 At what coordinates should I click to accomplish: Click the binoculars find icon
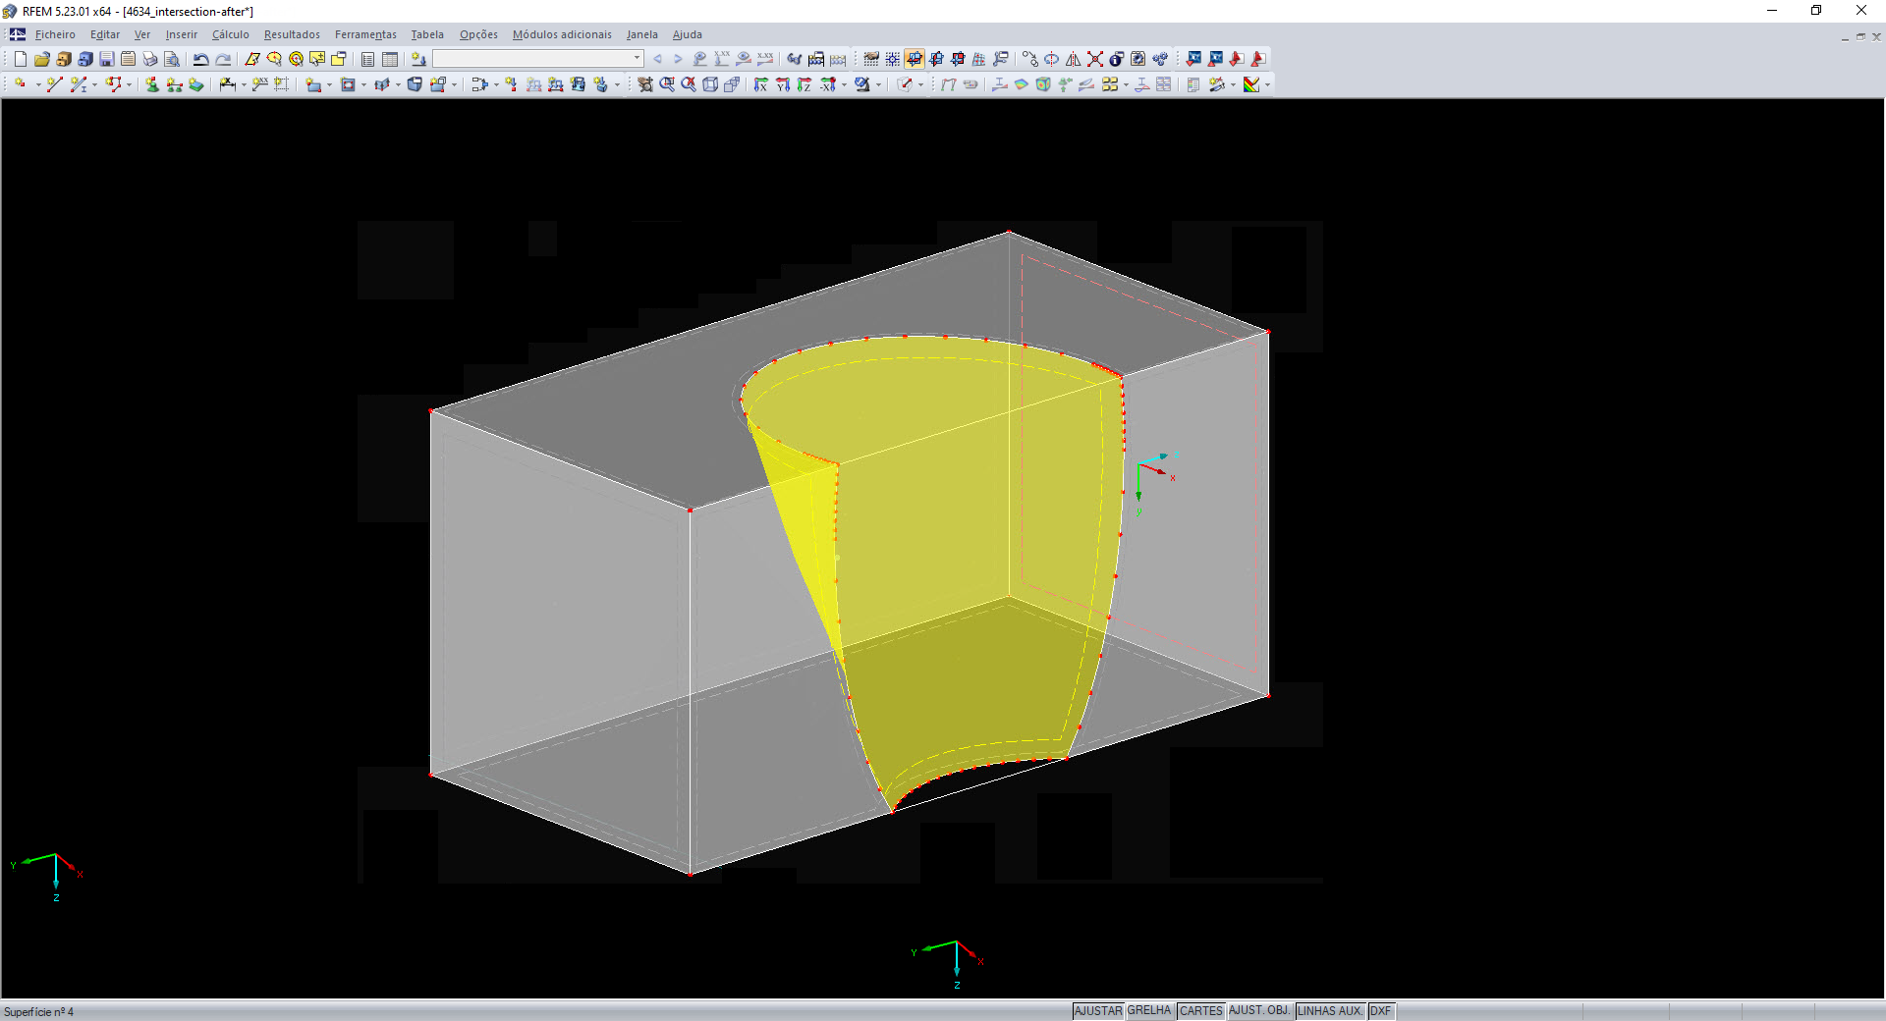795,59
